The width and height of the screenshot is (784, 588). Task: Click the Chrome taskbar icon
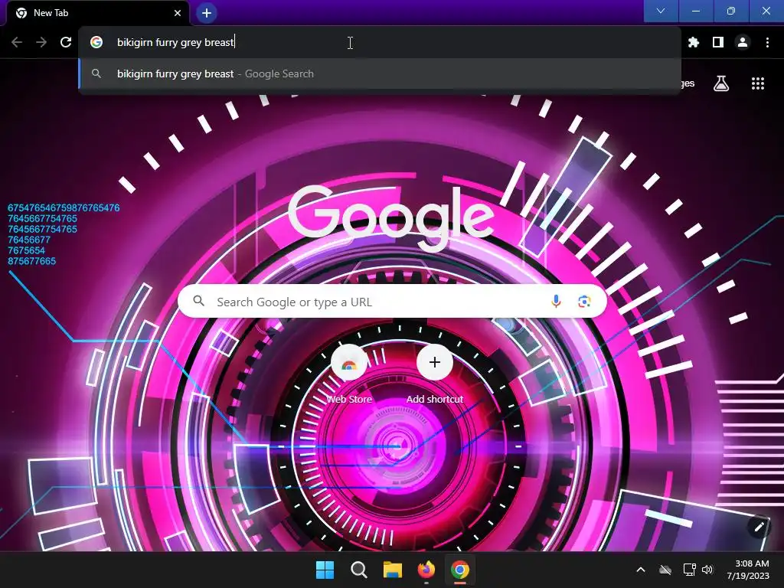(460, 570)
